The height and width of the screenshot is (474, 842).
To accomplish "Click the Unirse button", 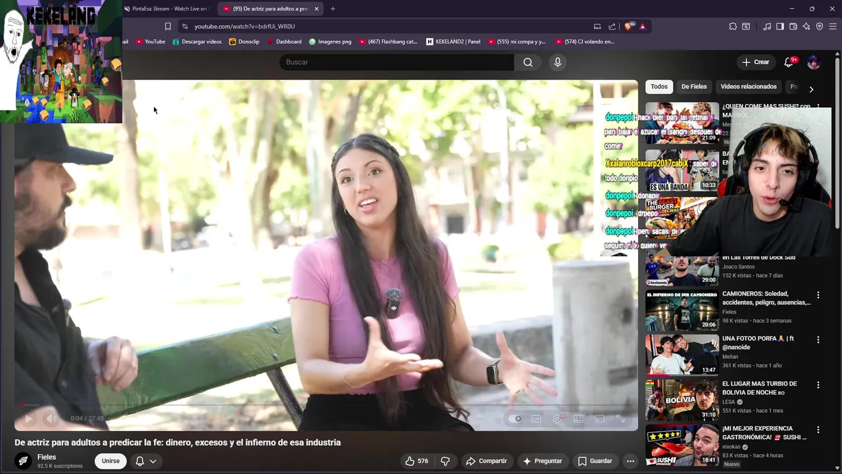I will (111, 461).
